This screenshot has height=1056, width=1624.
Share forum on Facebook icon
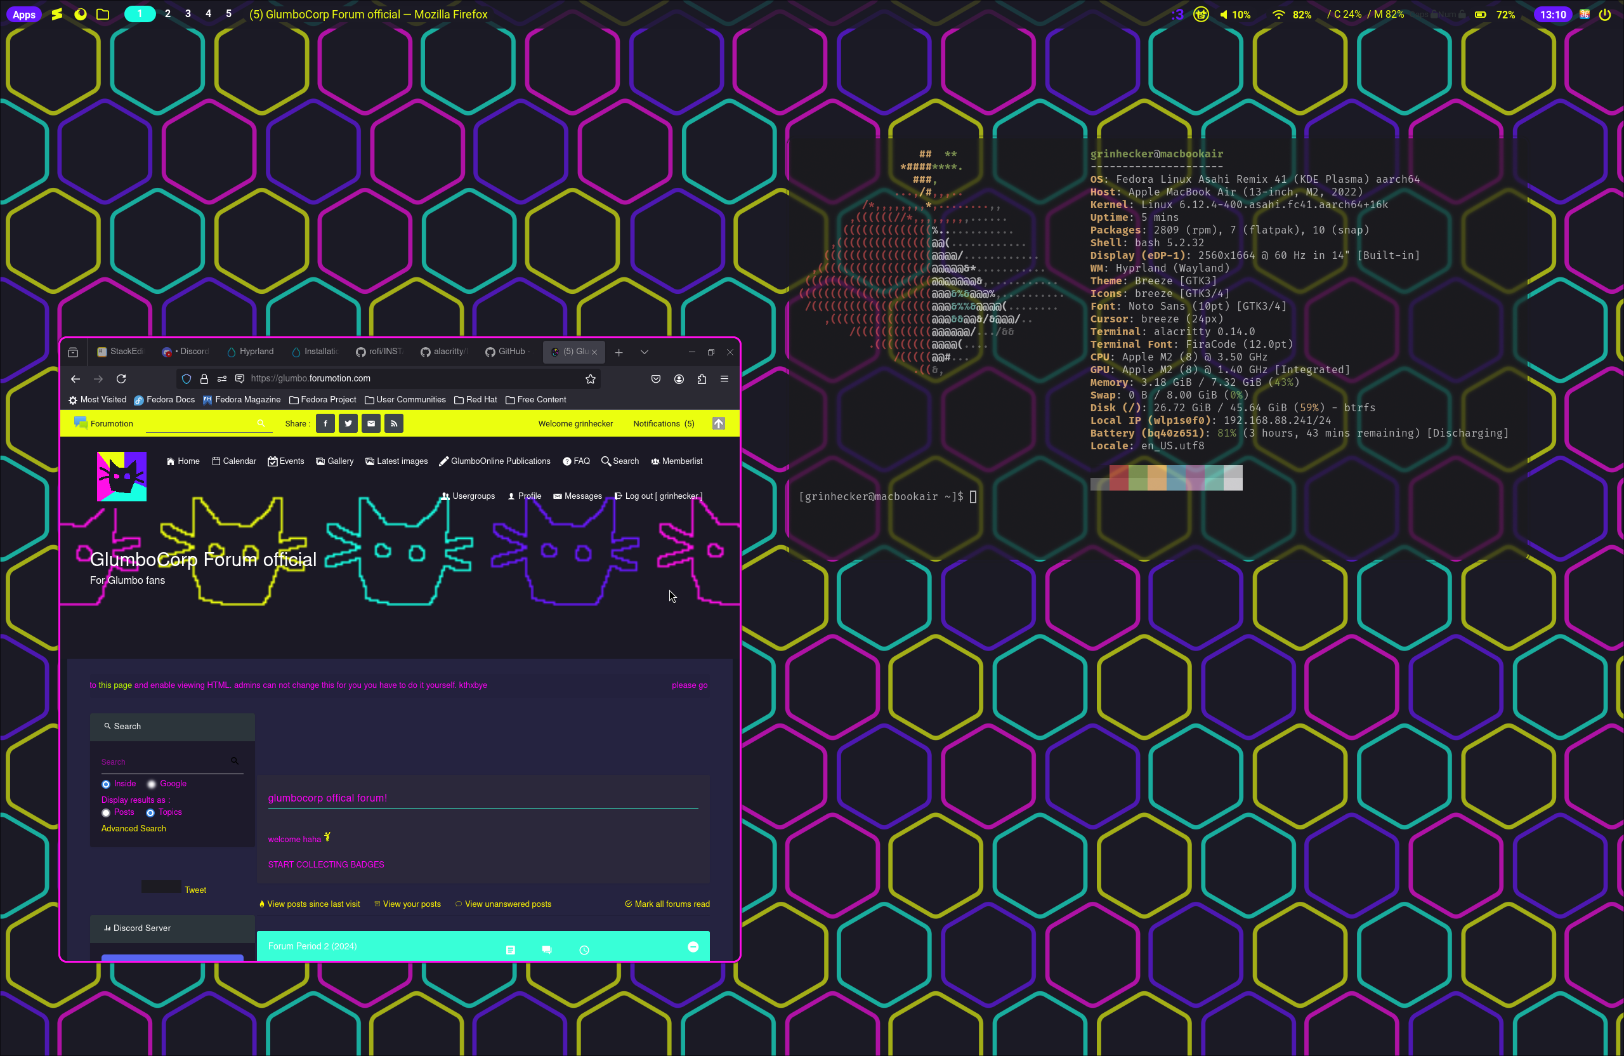point(325,423)
